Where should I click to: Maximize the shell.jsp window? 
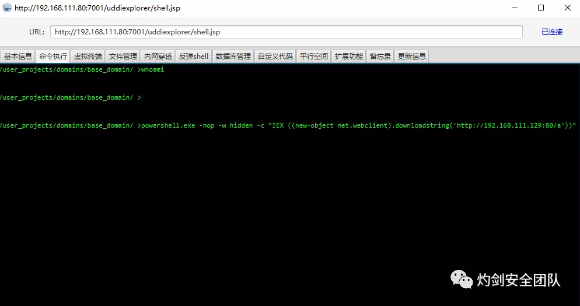pyautogui.click(x=541, y=8)
